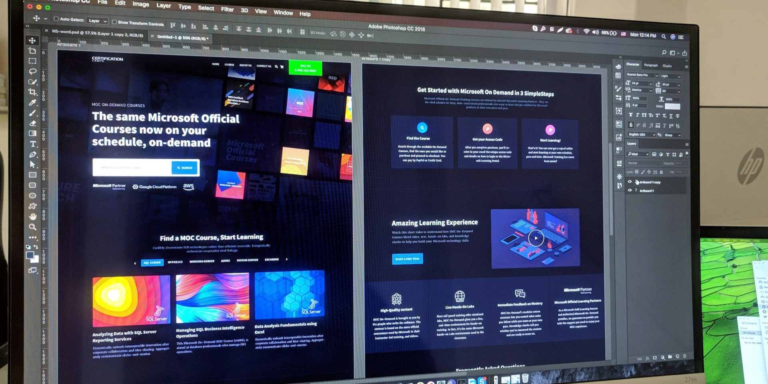Click Align Top Edges in options bar
The image size is (768, 384).
[173, 26]
